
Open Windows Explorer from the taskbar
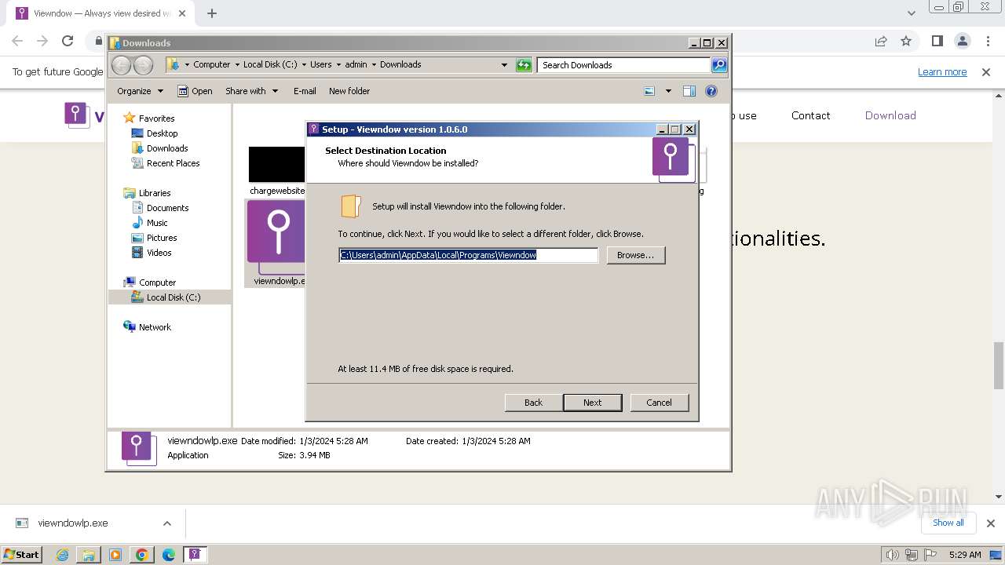[x=89, y=555]
